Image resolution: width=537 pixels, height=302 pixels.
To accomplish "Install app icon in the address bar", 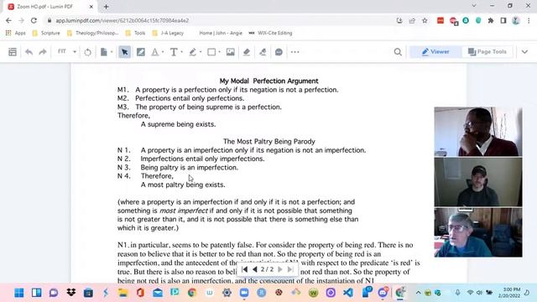I will pos(399,20).
